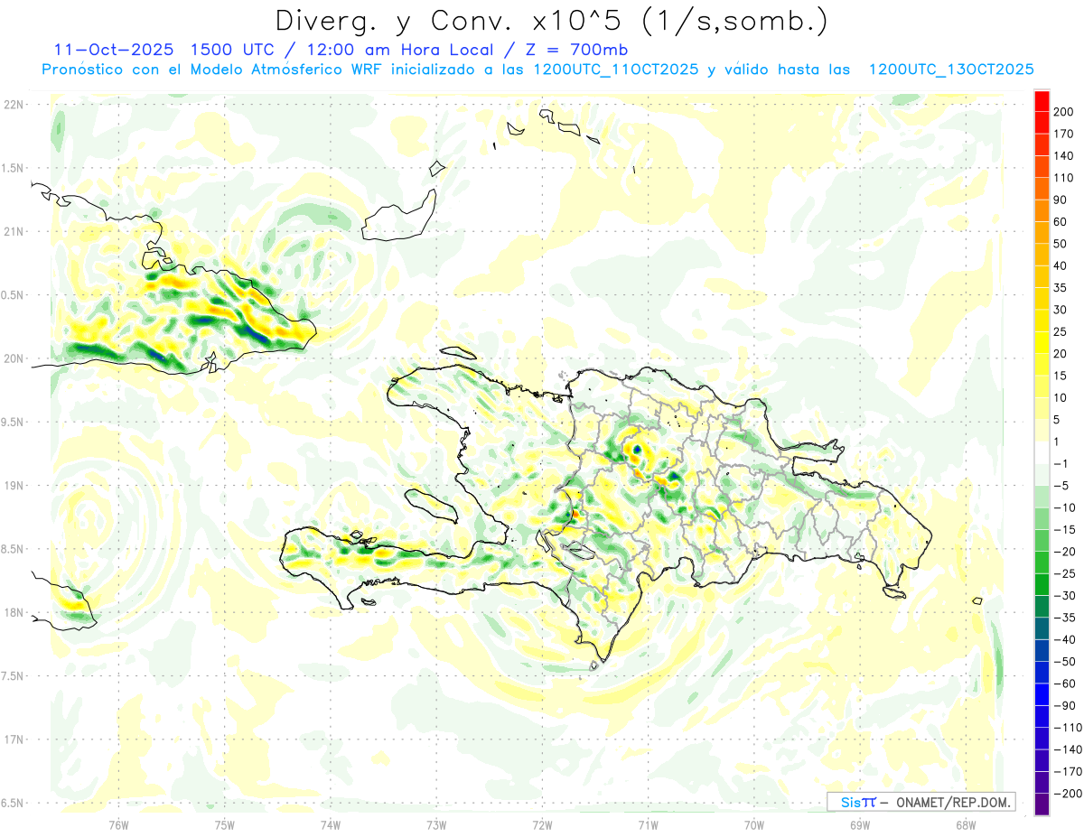This screenshot has height=837, width=1084.
Task: Click the '22N' latitude label
Action: 14,105
